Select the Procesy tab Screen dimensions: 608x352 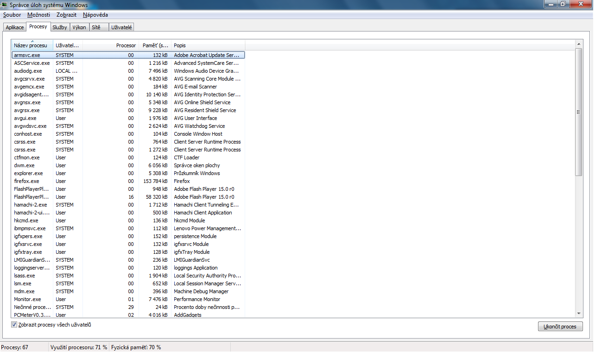[x=38, y=26]
